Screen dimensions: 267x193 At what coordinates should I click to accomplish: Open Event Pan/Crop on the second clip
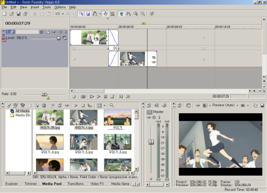point(154,58)
